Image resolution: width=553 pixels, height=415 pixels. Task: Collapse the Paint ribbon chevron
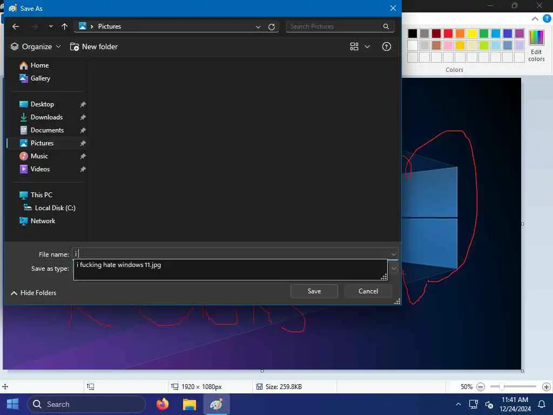pyautogui.click(x=535, y=19)
